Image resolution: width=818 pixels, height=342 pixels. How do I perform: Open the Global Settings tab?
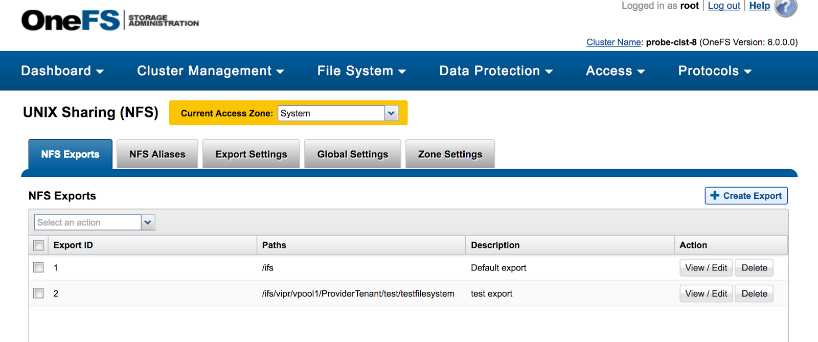pyautogui.click(x=353, y=154)
